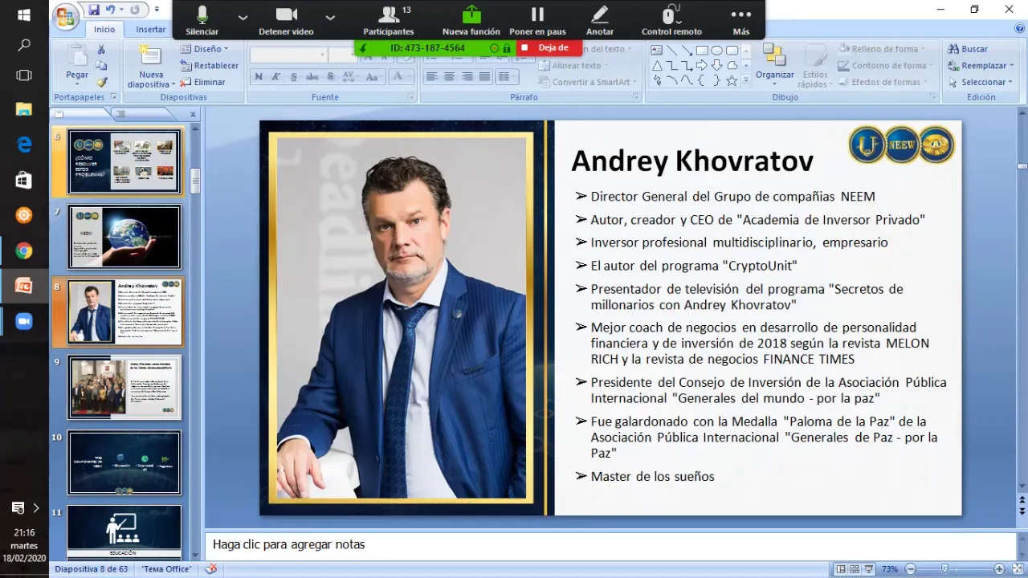Select the text box shape tool
This screenshot has width=1028, height=578.
point(657,50)
